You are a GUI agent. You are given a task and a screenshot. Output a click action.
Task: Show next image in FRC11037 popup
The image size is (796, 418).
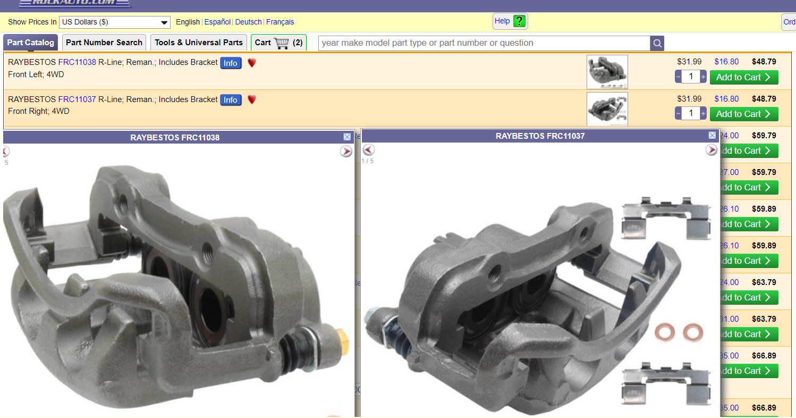tap(712, 150)
